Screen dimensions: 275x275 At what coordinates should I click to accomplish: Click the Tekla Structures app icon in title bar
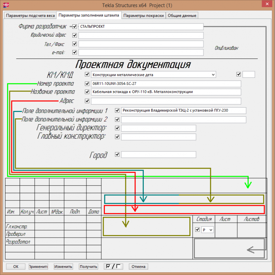(x=6, y=5)
